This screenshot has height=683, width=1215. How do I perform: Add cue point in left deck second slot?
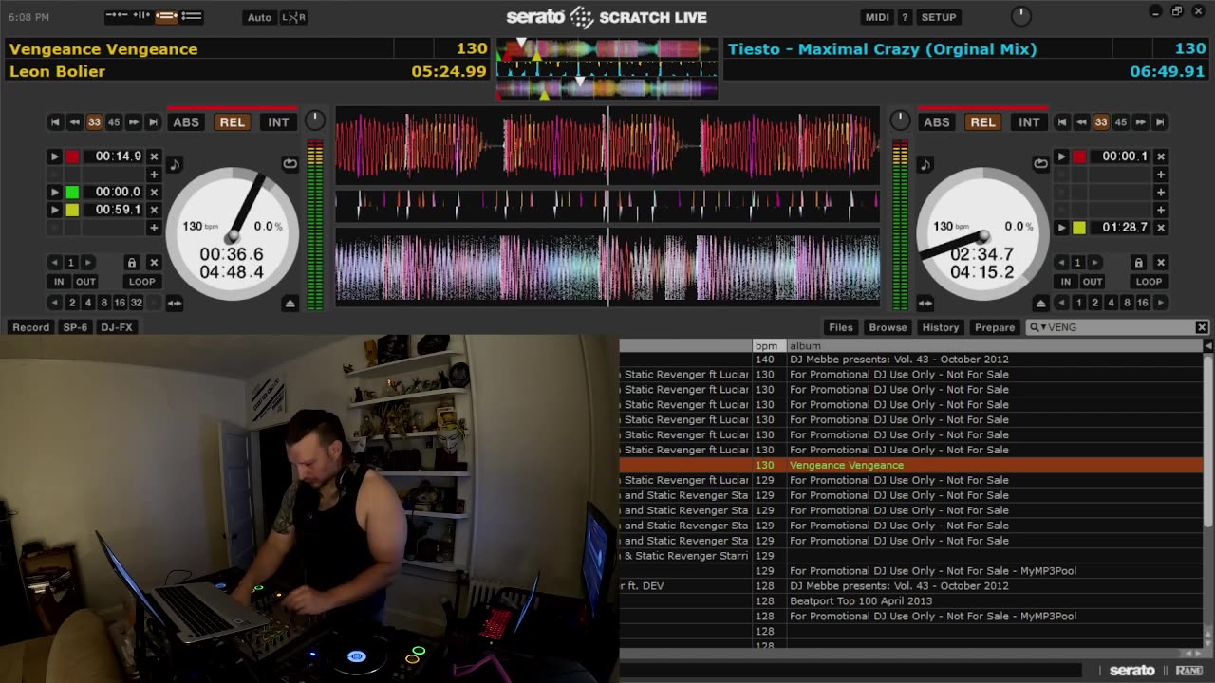(x=154, y=175)
